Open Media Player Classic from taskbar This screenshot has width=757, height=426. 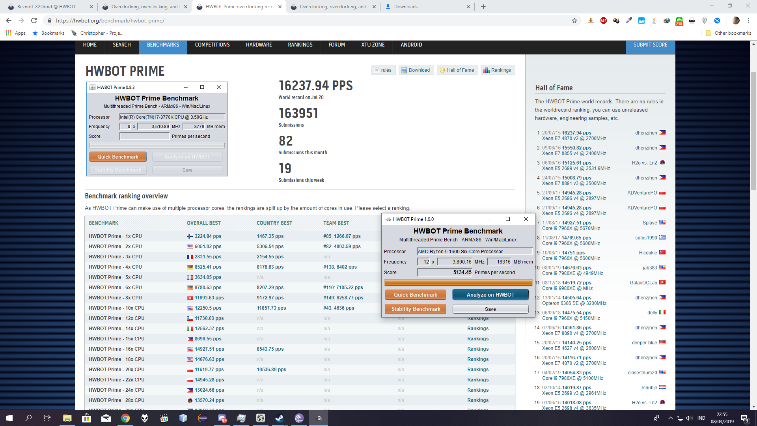pos(164,418)
